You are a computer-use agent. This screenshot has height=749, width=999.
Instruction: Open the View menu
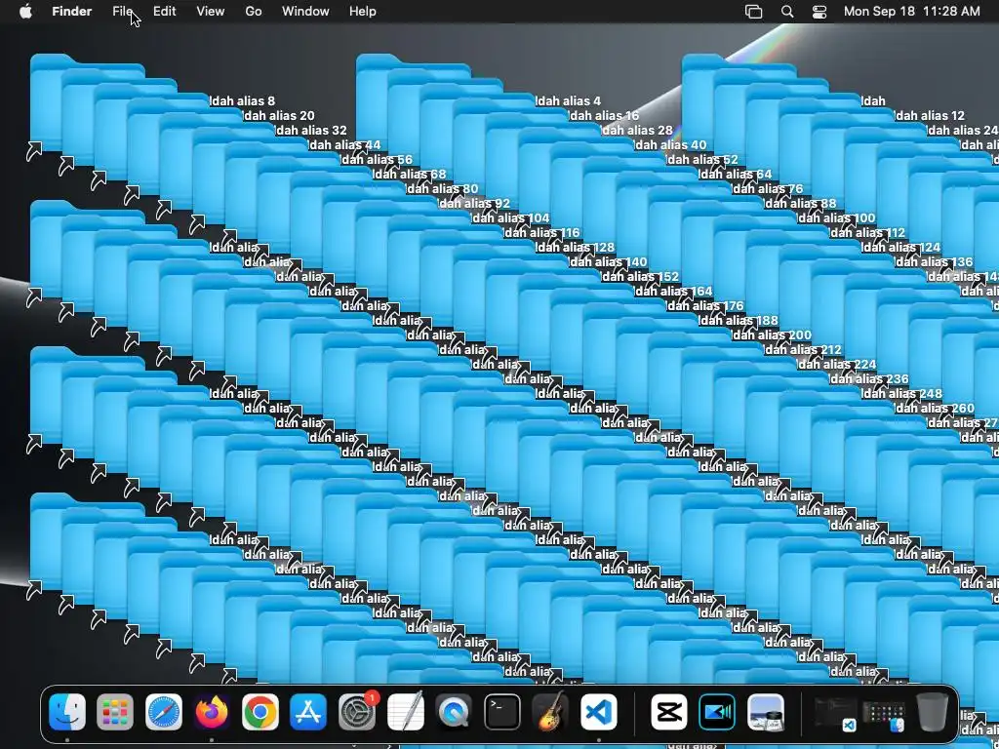(x=211, y=12)
